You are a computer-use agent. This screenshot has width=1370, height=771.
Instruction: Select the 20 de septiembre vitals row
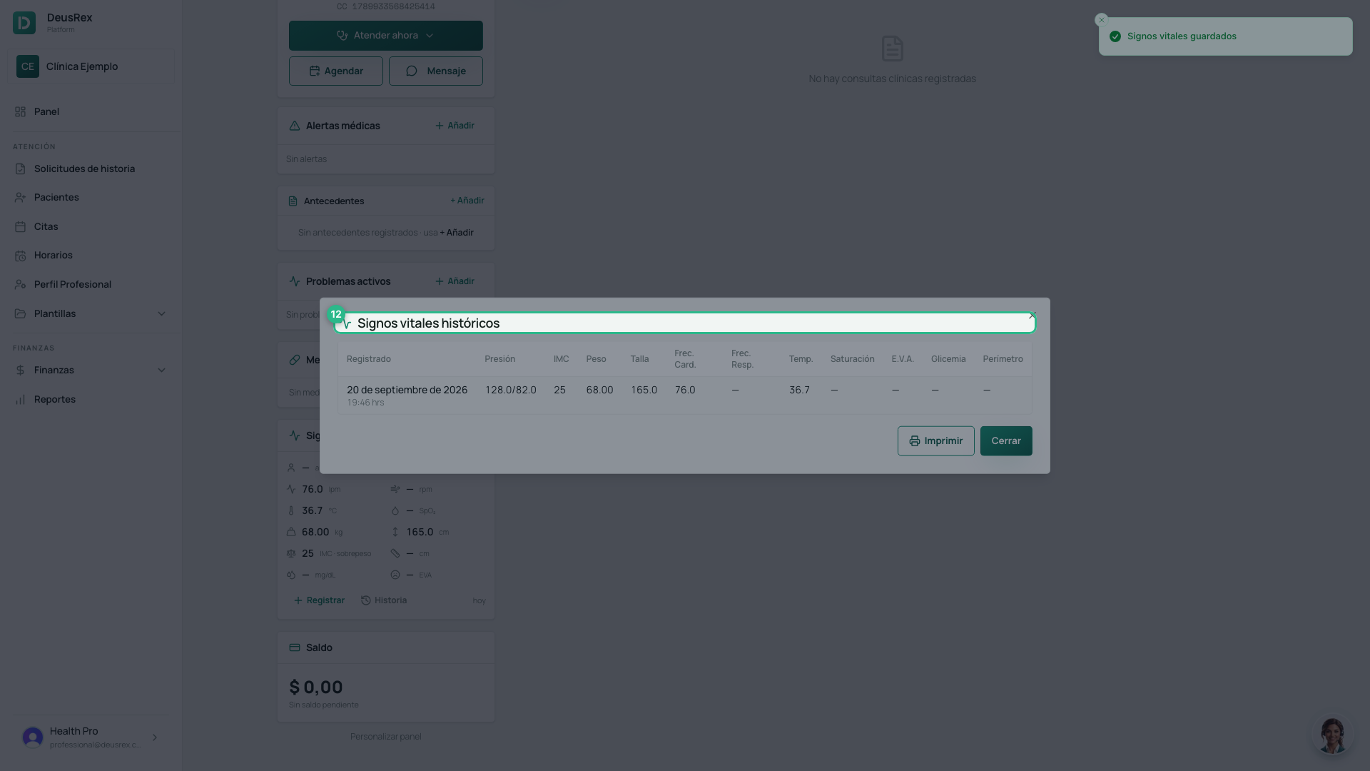point(684,395)
